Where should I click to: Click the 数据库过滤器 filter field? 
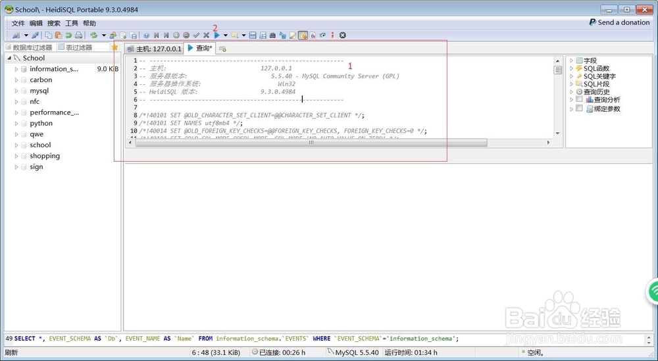(x=30, y=47)
